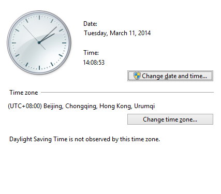Click the 9 o'clock tick mark
Image resolution: width=221 pixels, height=194 pixels.
tap(14, 43)
